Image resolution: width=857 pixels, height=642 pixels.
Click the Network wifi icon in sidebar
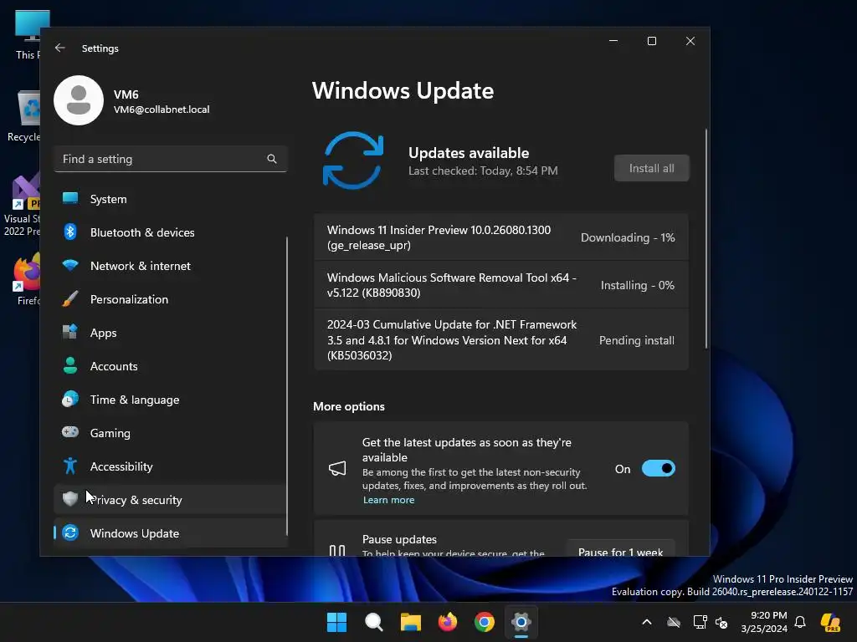pyautogui.click(x=70, y=265)
